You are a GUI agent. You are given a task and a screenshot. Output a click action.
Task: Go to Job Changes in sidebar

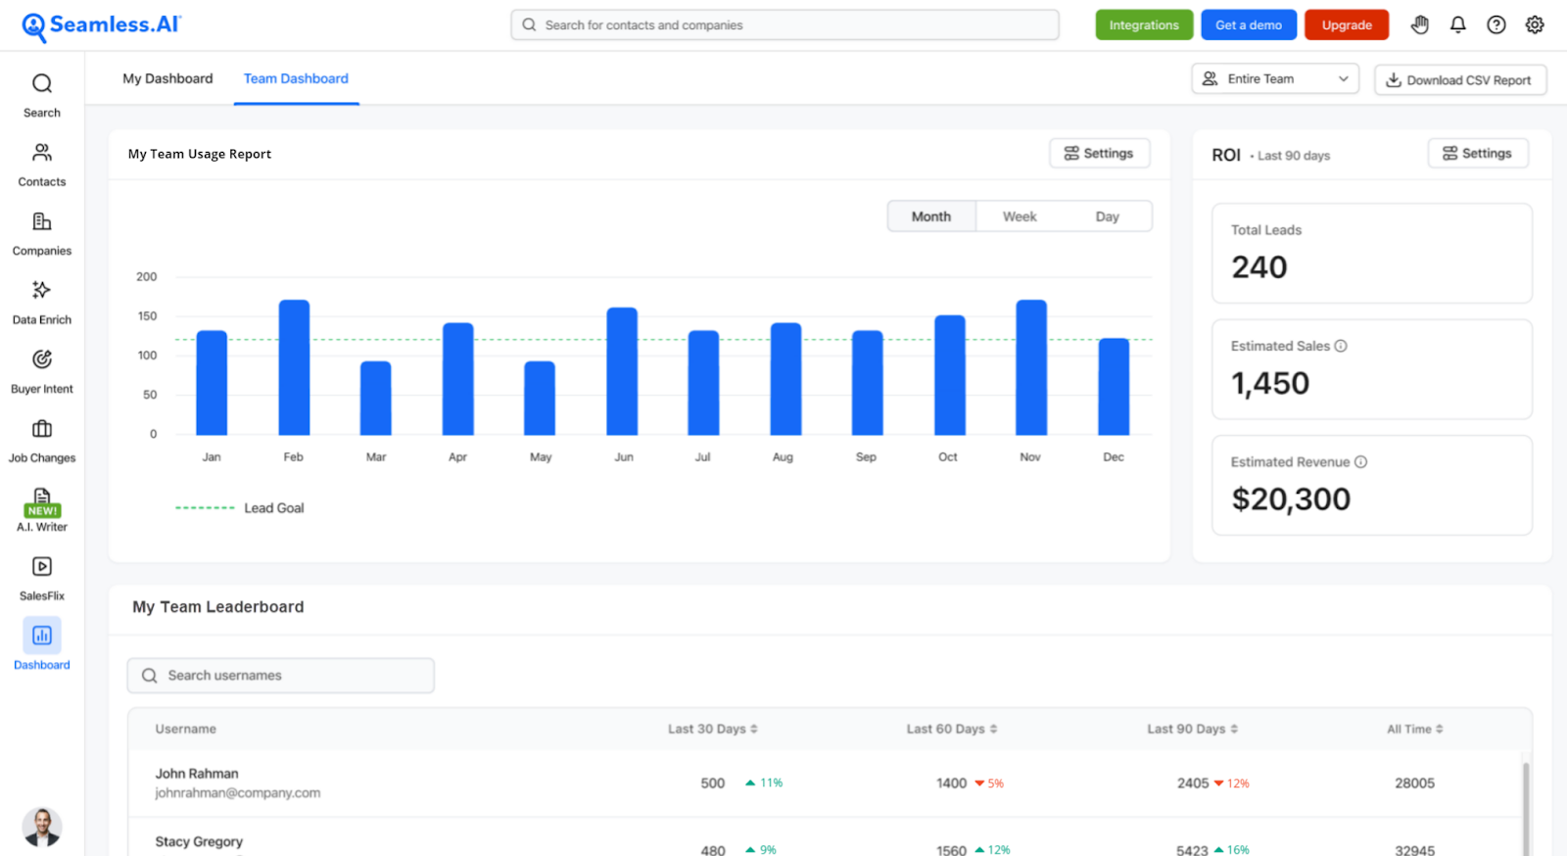(x=41, y=440)
